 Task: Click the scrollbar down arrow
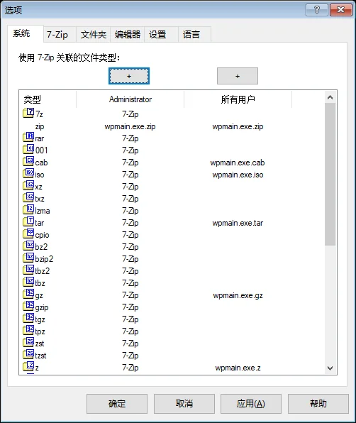click(330, 368)
